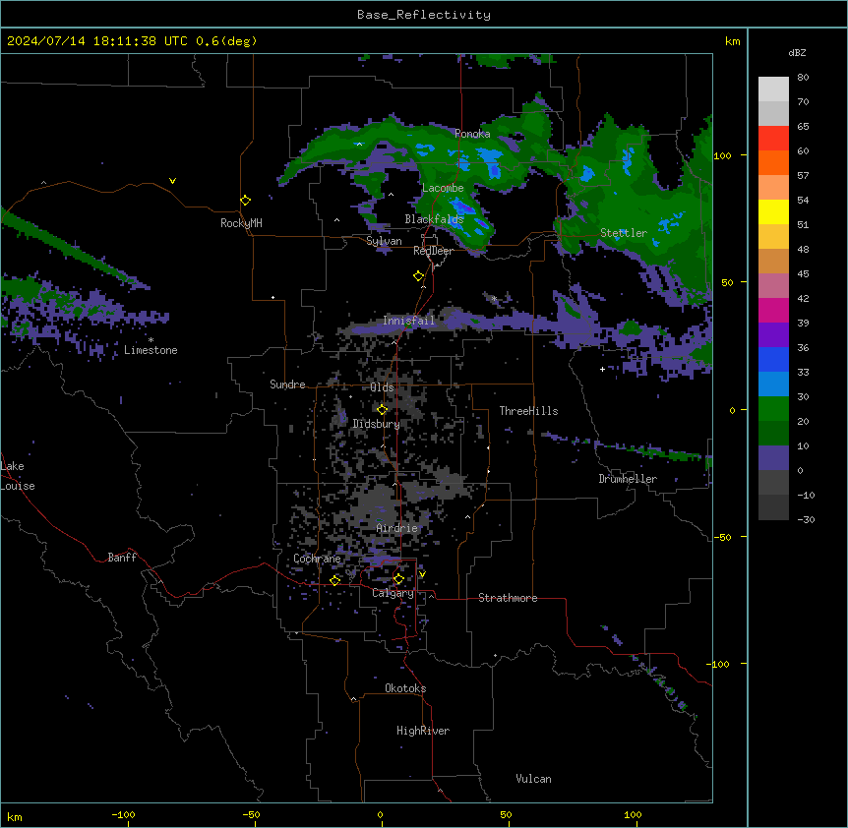Viewport: 848px width, 828px height.
Task: Click the Calgary label
Action: pos(393,593)
